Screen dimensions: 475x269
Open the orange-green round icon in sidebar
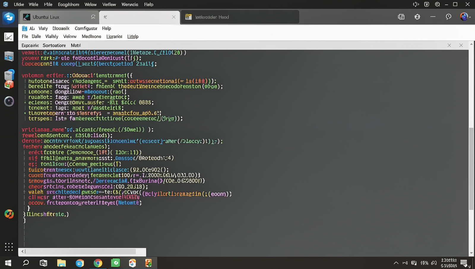coord(9,214)
